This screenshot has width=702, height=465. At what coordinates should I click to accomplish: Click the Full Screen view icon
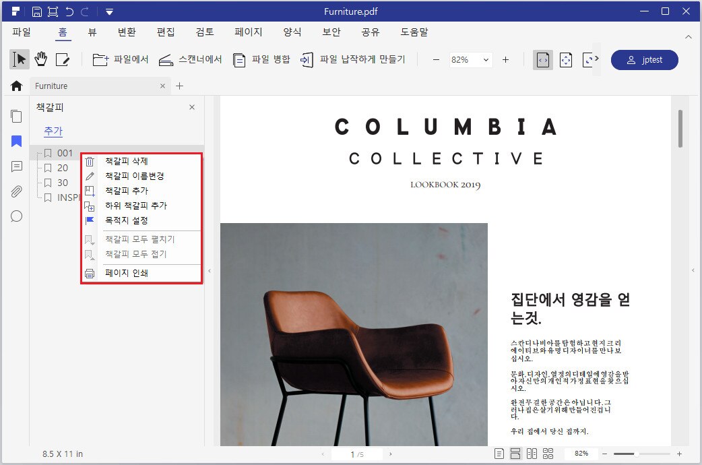587,59
